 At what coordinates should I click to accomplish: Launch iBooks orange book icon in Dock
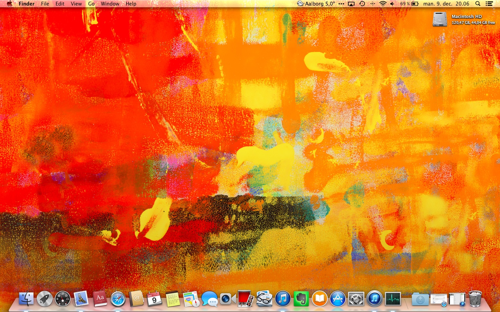pyautogui.click(x=319, y=299)
